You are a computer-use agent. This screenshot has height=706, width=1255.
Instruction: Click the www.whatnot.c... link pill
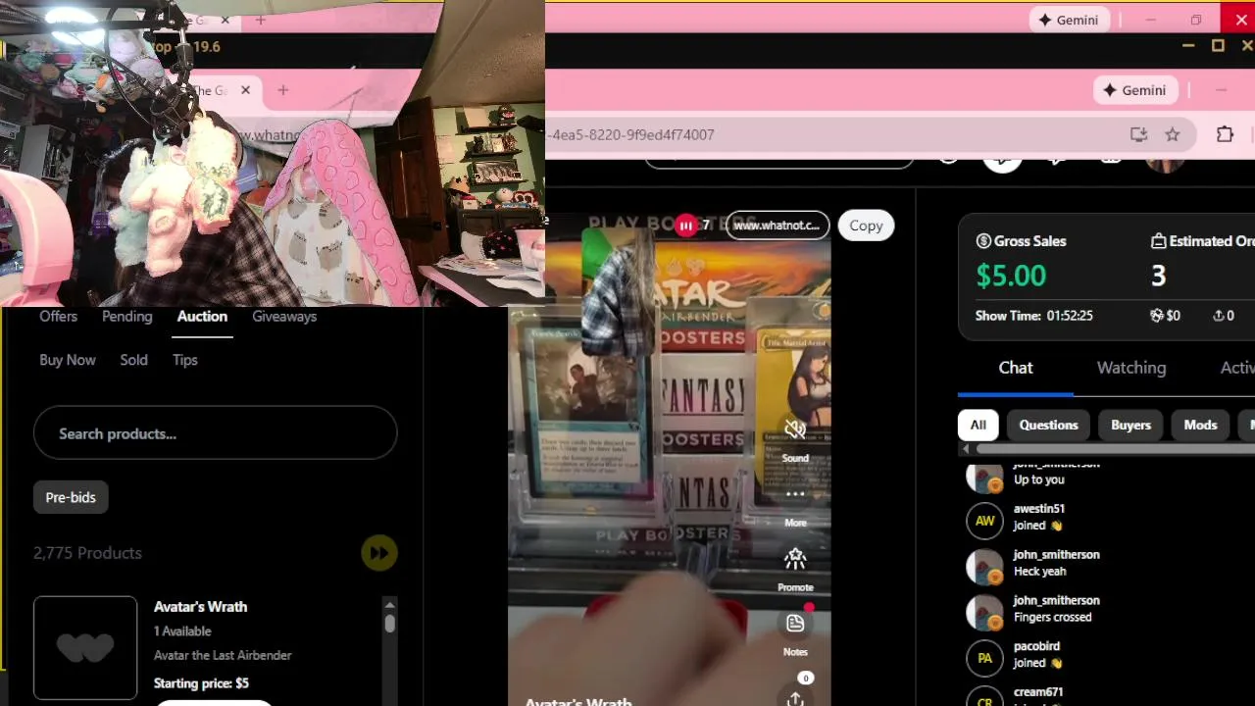point(777,226)
